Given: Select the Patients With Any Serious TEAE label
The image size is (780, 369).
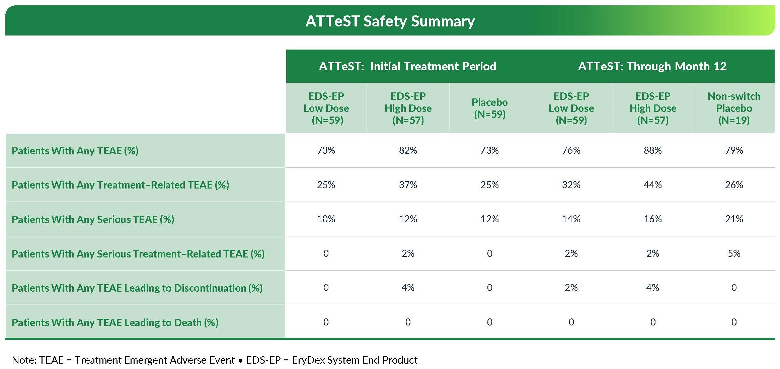Looking at the screenshot, I should [x=93, y=219].
